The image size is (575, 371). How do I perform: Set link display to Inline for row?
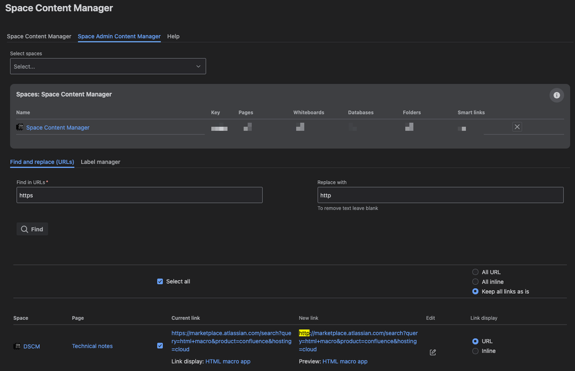pos(475,351)
